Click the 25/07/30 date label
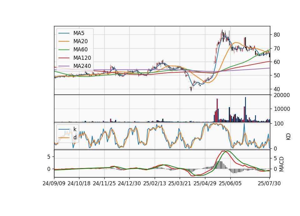 [269, 183]
